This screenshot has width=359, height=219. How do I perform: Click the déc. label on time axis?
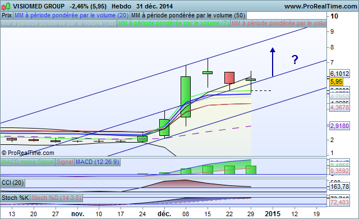click(x=164, y=214)
